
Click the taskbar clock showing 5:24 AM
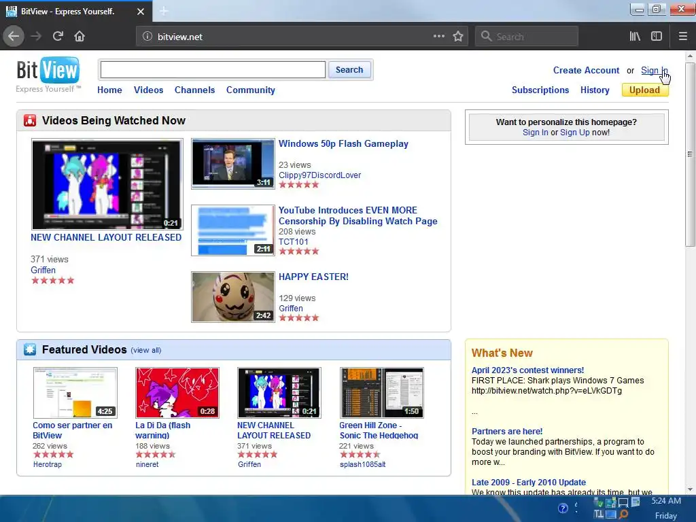[x=666, y=501]
